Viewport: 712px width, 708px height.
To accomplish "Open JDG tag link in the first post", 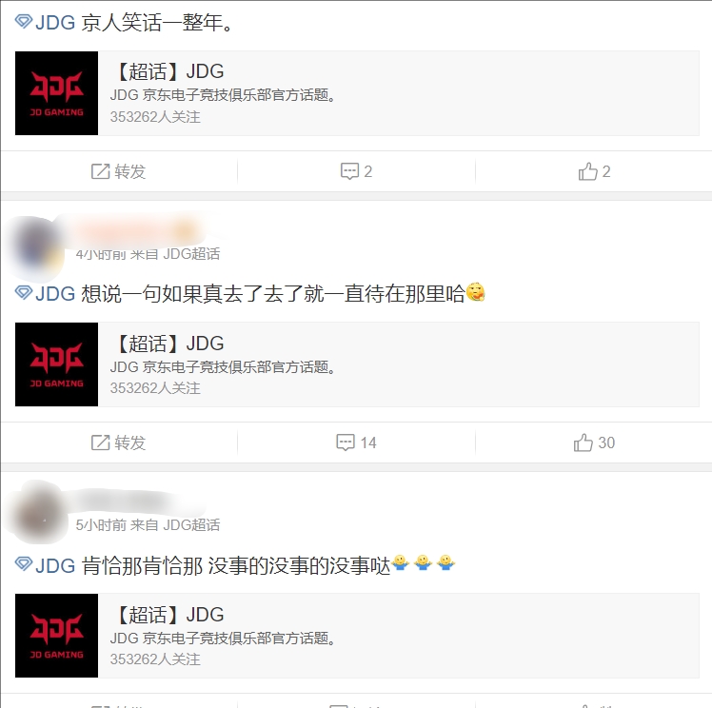I will point(55,22).
